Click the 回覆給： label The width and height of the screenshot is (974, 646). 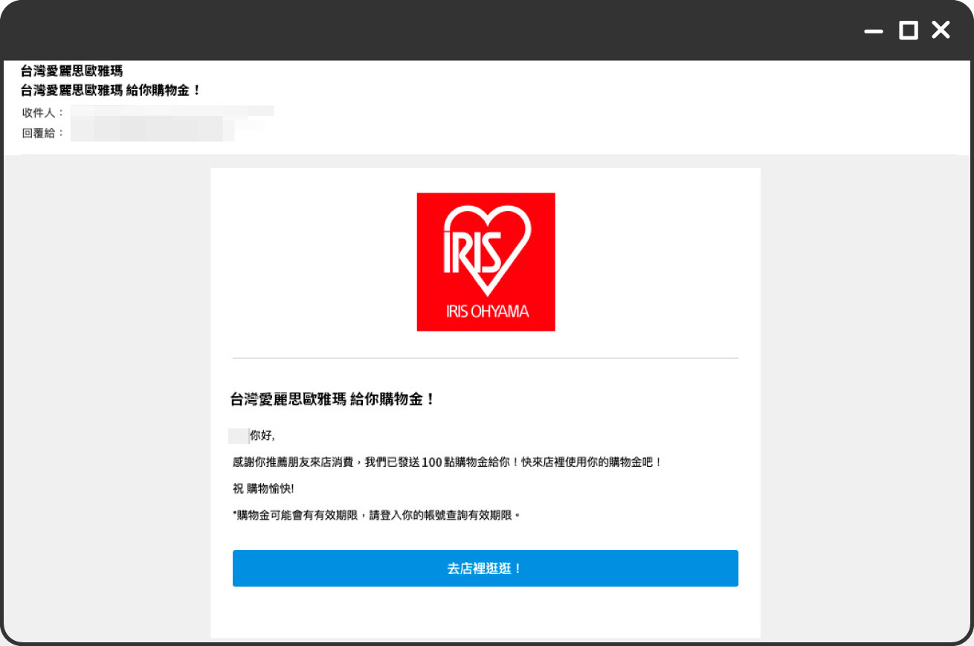44,134
